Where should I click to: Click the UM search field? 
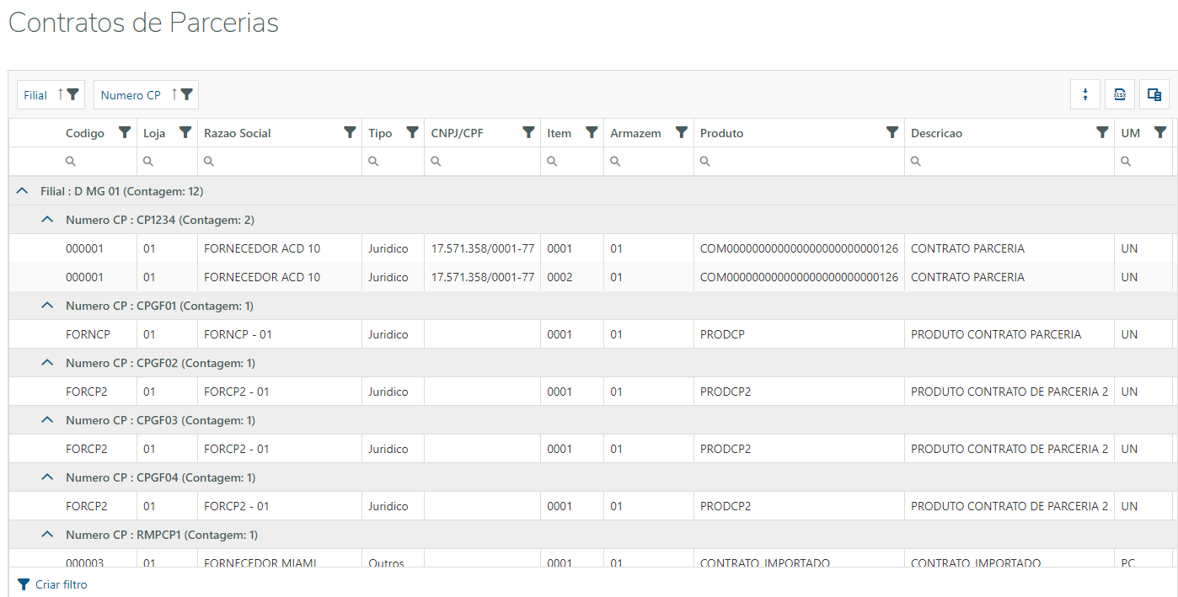click(x=1143, y=162)
